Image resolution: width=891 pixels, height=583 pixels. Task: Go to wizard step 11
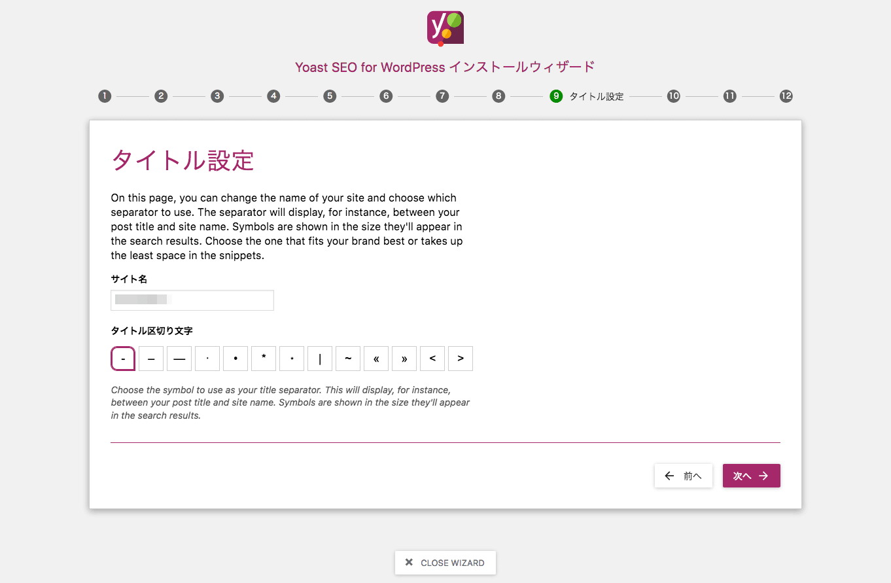730,96
